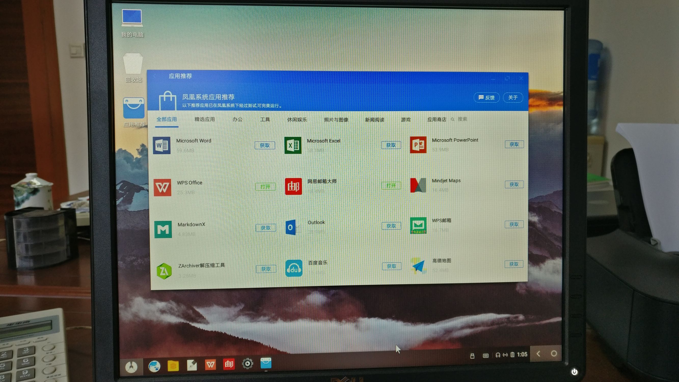Click the 反馈 feedback button
Viewport: 679px width, 382px height.
point(486,98)
